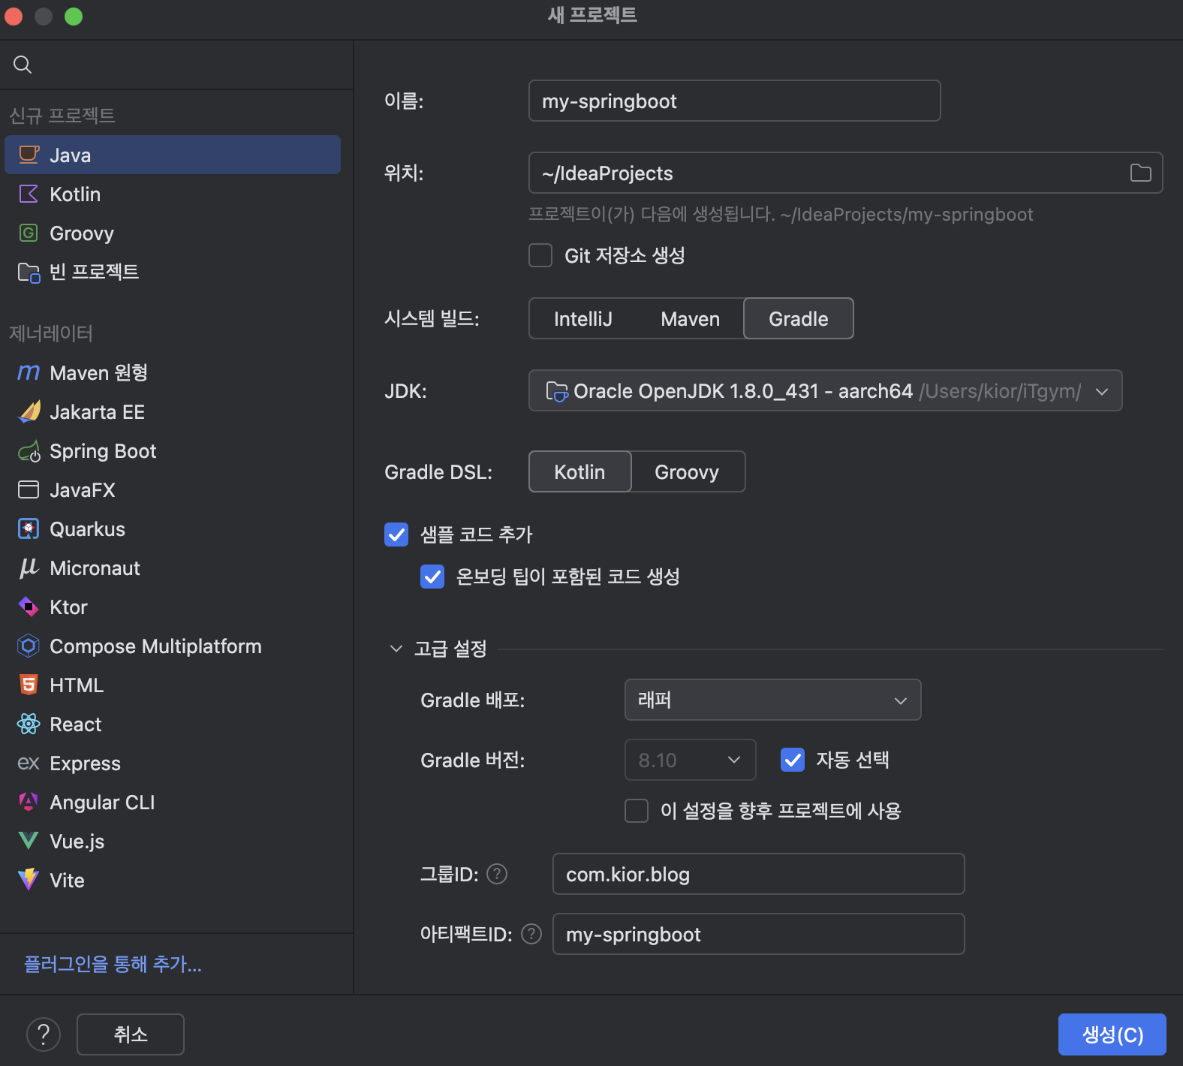Select Maven build system
Screen dimensions: 1183x1066
[x=691, y=319]
